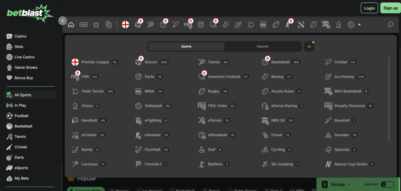401x191 pixels.
Task: Click the home icon in sports toolbar
Action: (x=71, y=25)
